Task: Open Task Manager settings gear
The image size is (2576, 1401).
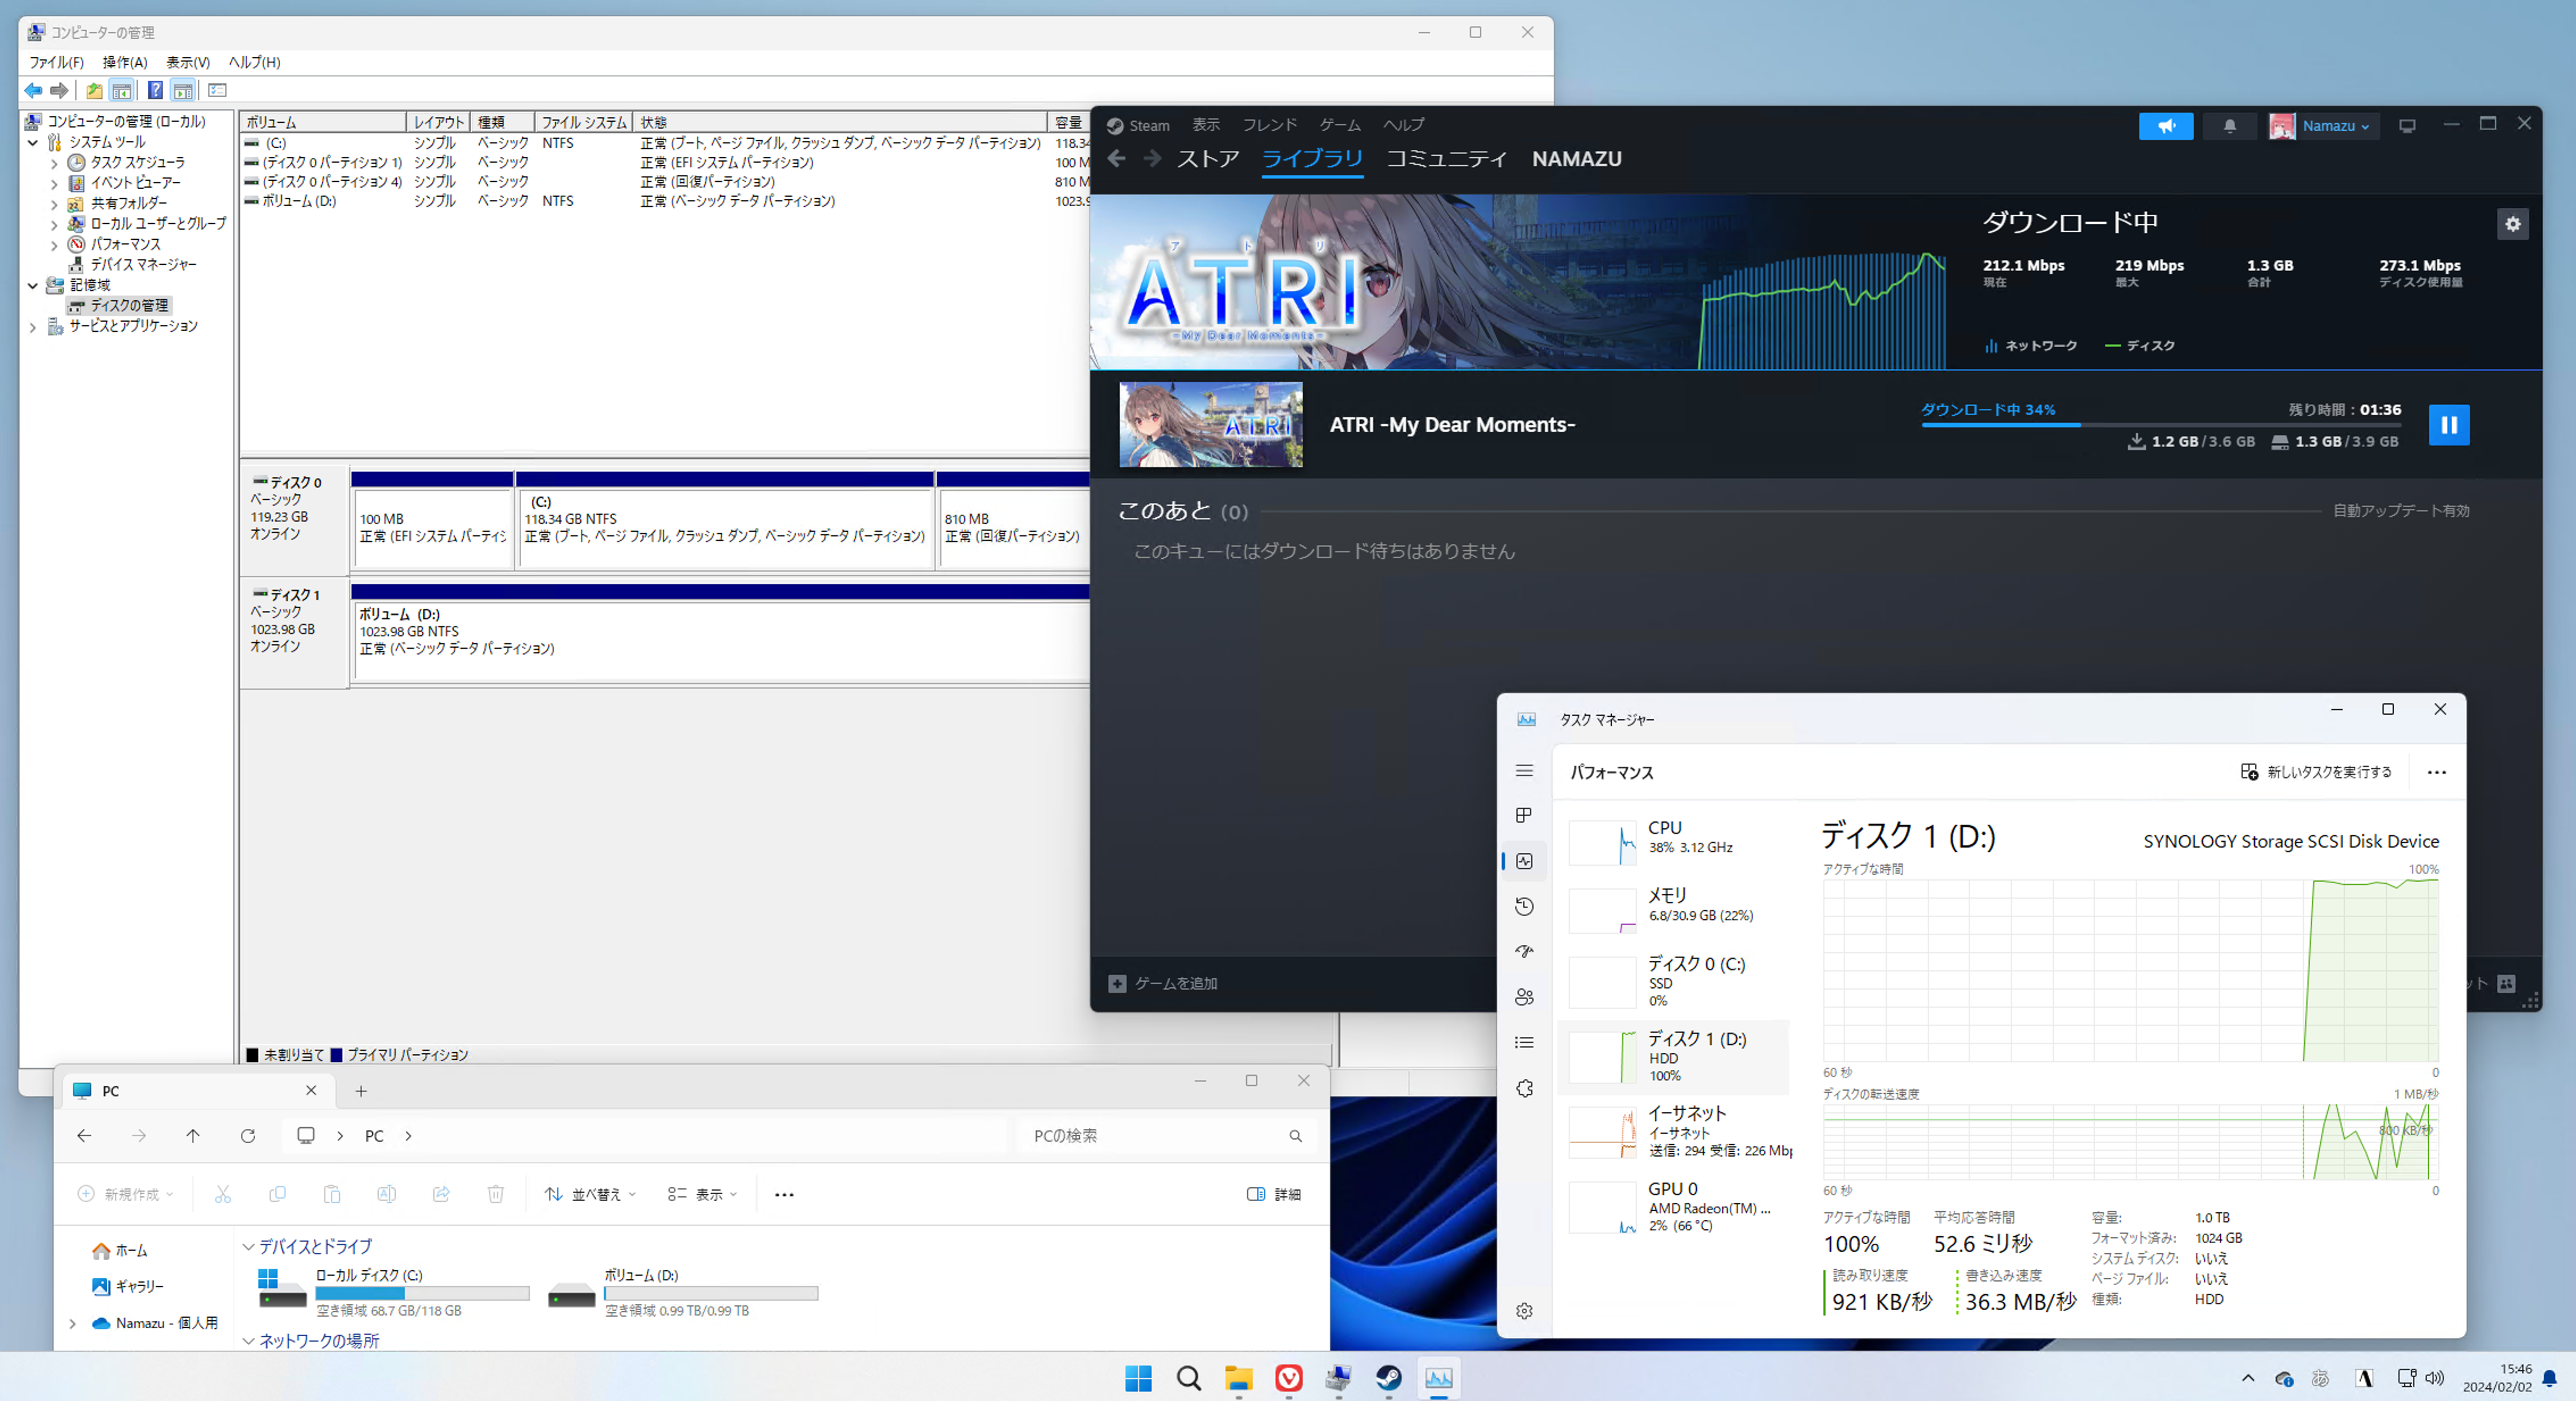Action: (1524, 1311)
